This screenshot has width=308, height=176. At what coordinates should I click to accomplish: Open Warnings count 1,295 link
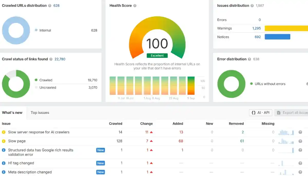257,28
